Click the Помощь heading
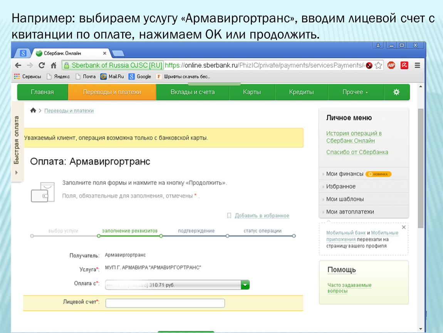This screenshot has width=443, height=333. [342, 270]
